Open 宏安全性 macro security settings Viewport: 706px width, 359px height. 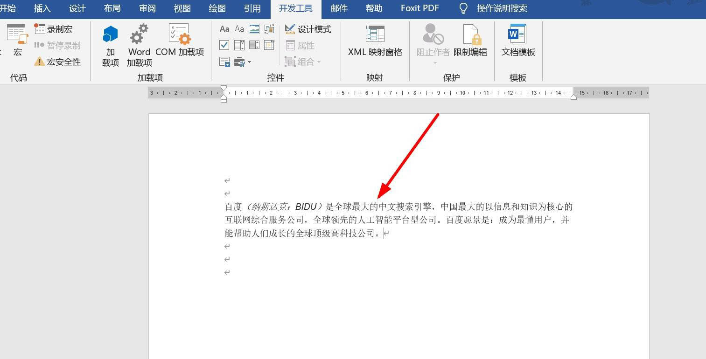click(58, 62)
